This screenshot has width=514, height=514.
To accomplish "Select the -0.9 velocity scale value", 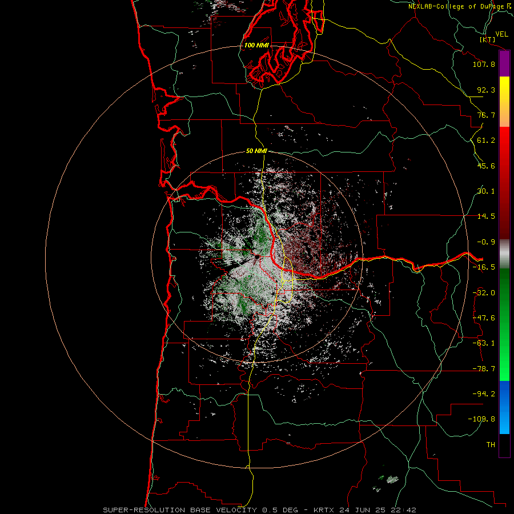I will point(486,242).
